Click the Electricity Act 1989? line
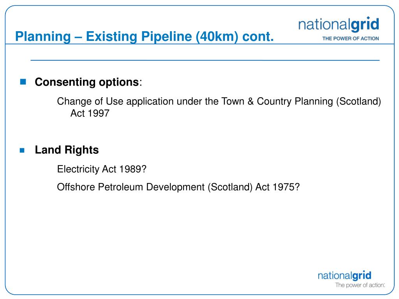The image size is (399, 299). [102, 169]
